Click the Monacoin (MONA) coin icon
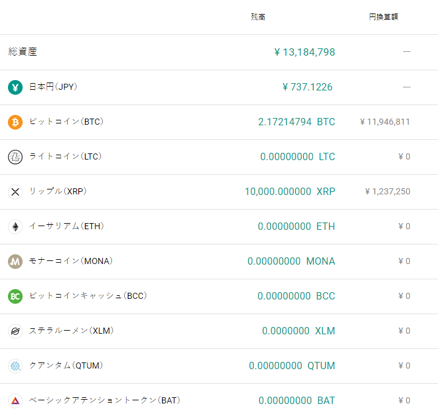The image size is (438, 415). click(15, 262)
